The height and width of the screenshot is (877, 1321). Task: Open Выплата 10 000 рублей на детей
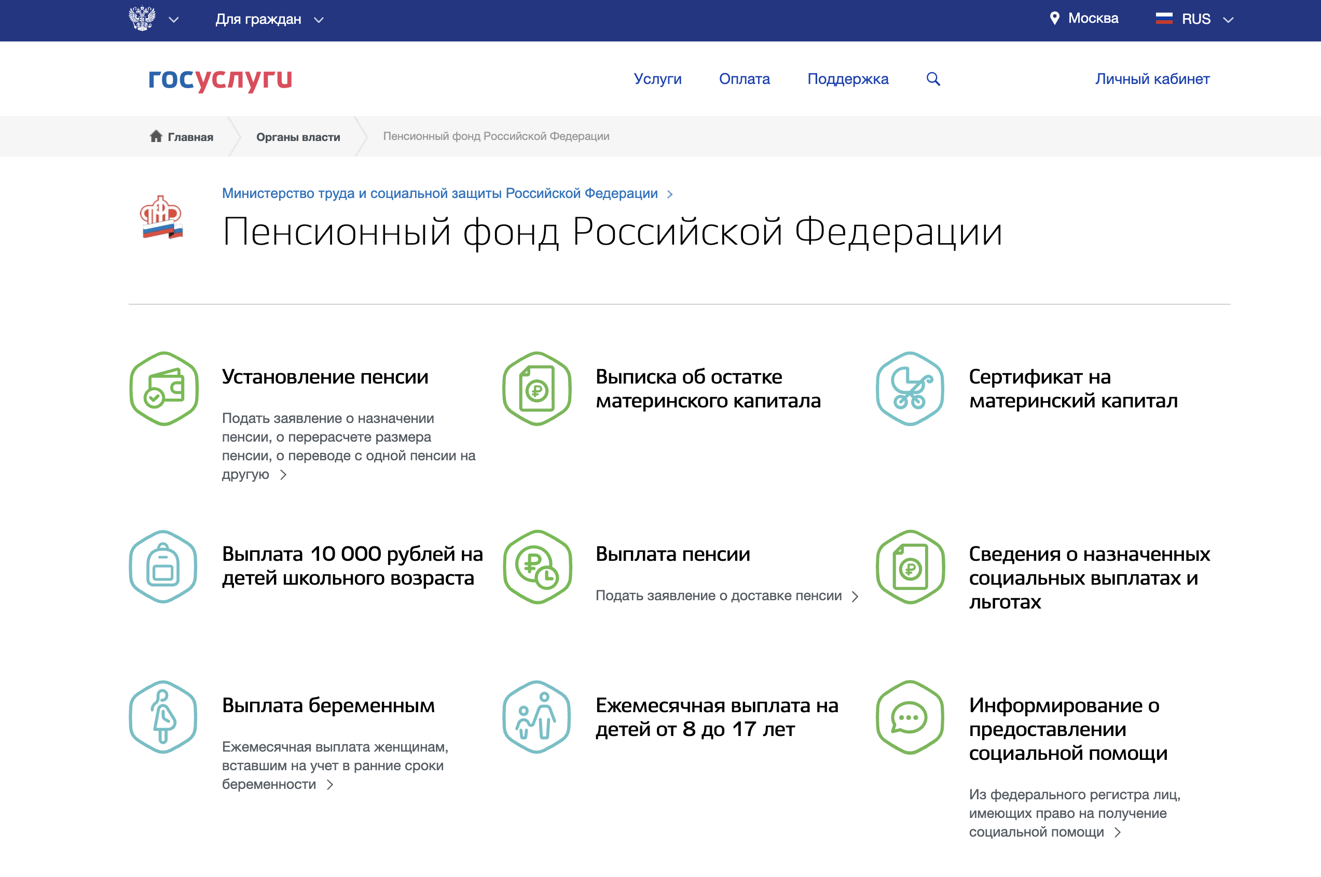pos(352,566)
